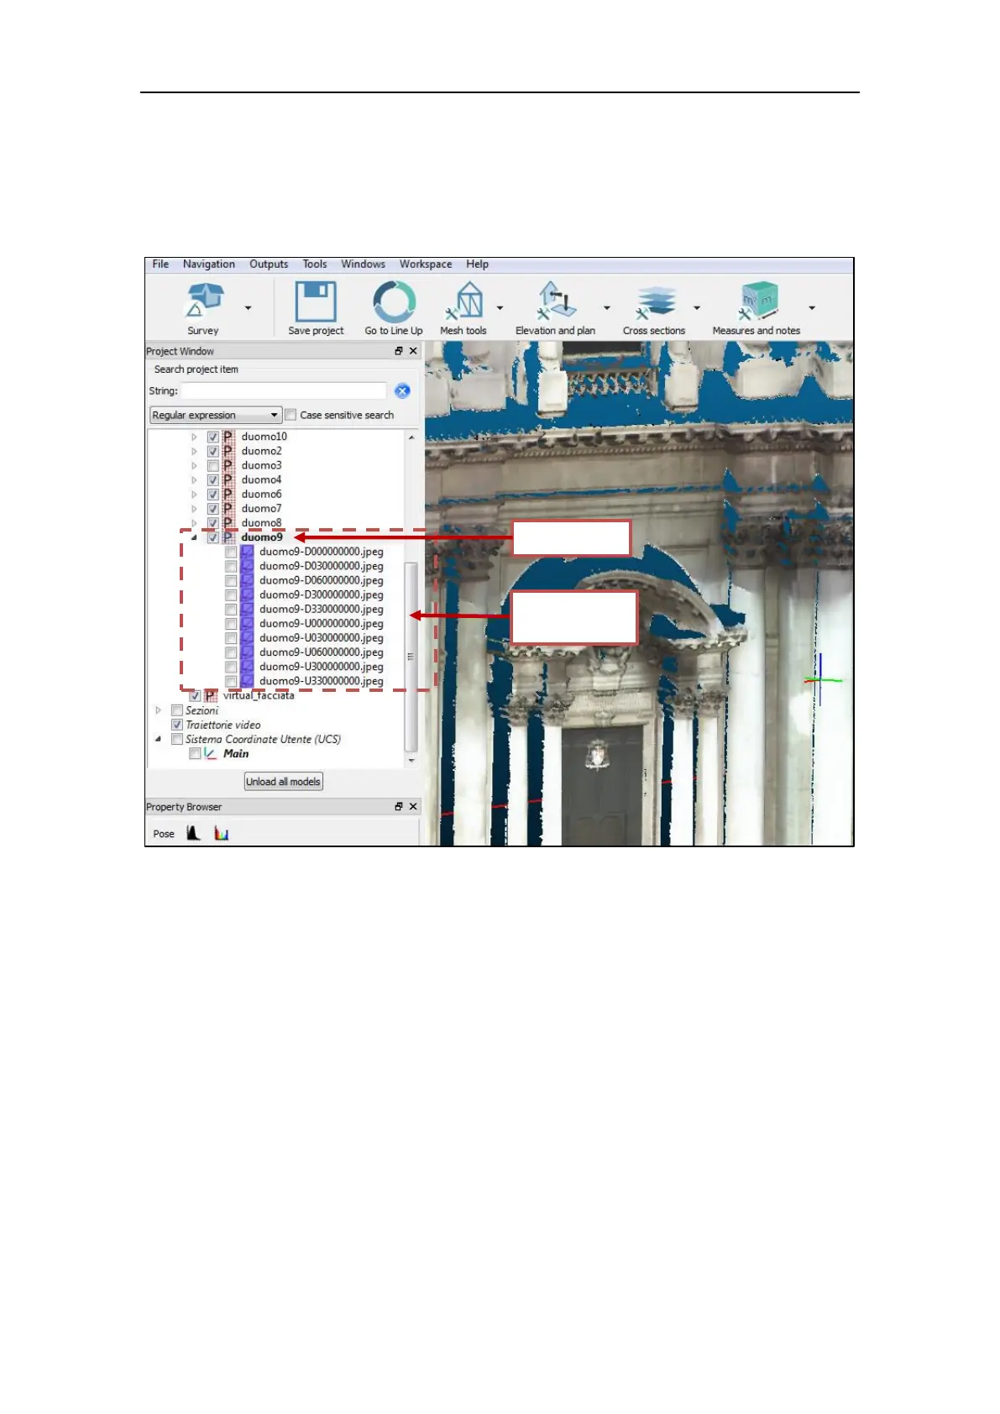Open the Windows menu
This screenshot has width=1000, height=1414.
(x=363, y=264)
